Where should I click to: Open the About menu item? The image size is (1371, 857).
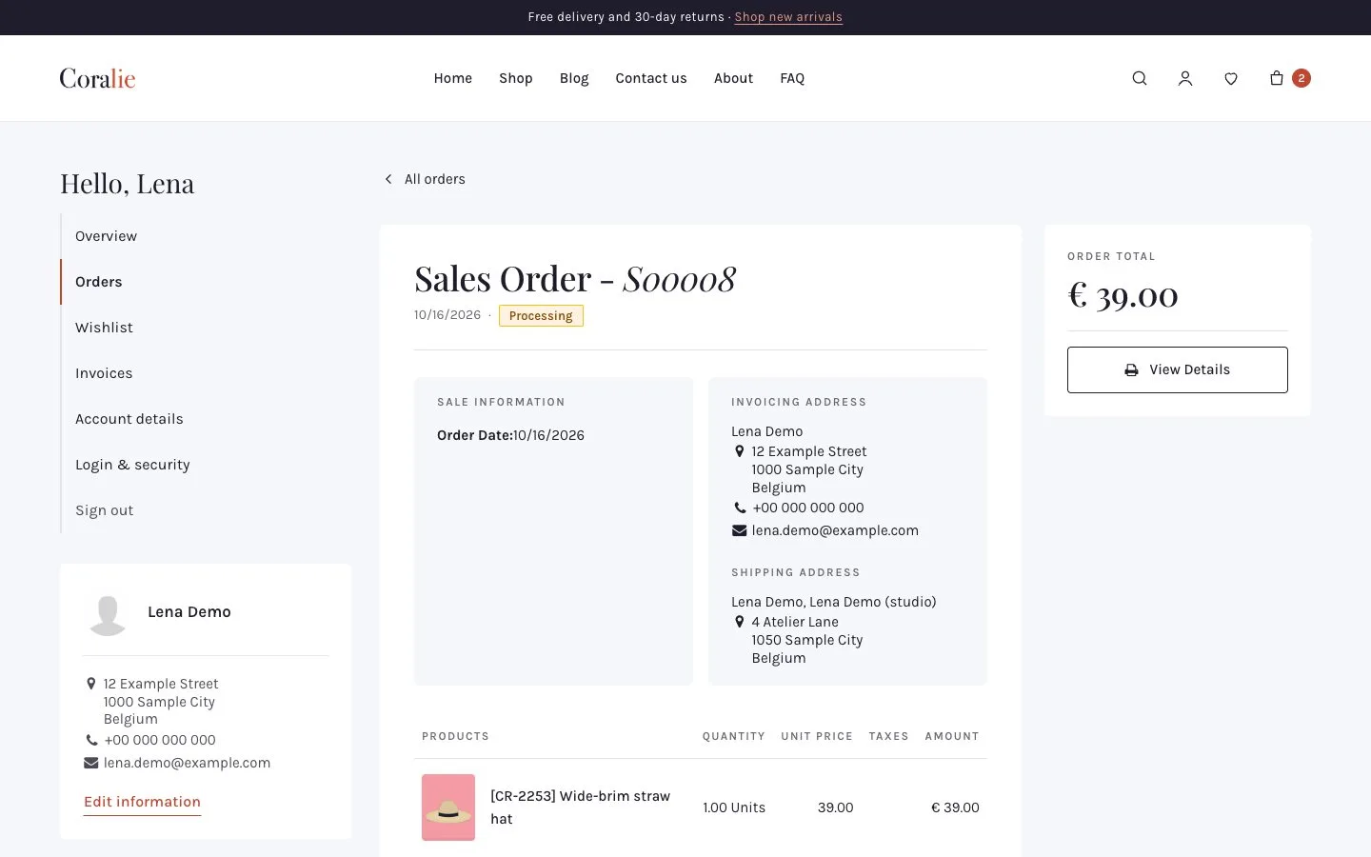coord(733,78)
